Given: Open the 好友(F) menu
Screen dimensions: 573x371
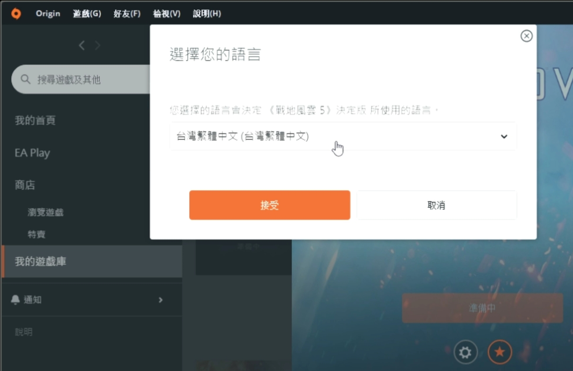Looking at the screenshot, I should [127, 14].
